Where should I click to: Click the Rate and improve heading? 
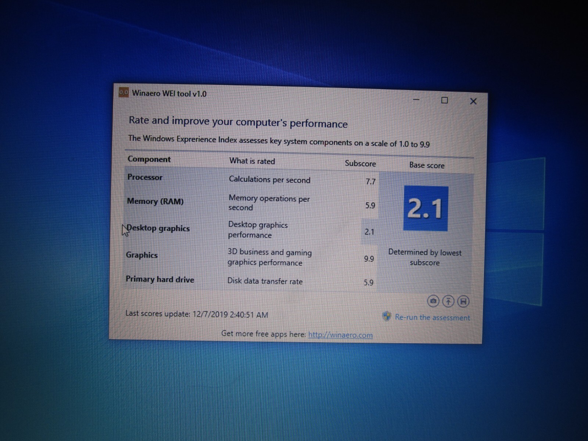coord(238,122)
